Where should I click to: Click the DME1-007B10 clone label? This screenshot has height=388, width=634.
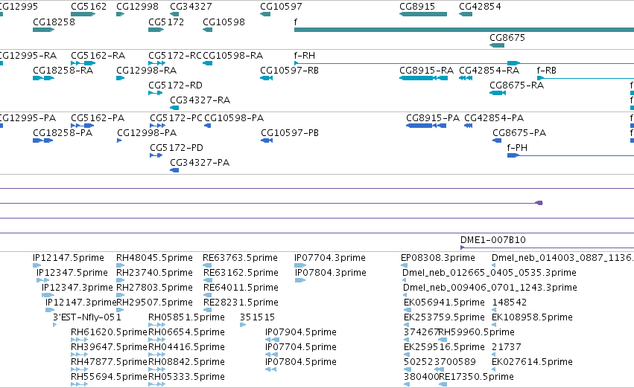pyautogui.click(x=493, y=240)
